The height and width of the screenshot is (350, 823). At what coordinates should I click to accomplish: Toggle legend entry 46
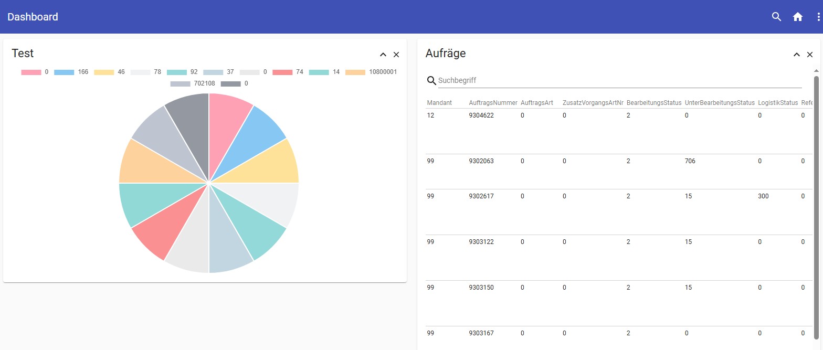110,72
